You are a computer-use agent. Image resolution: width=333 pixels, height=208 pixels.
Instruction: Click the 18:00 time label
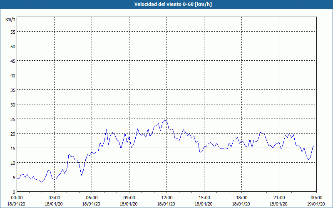click(x=241, y=198)
